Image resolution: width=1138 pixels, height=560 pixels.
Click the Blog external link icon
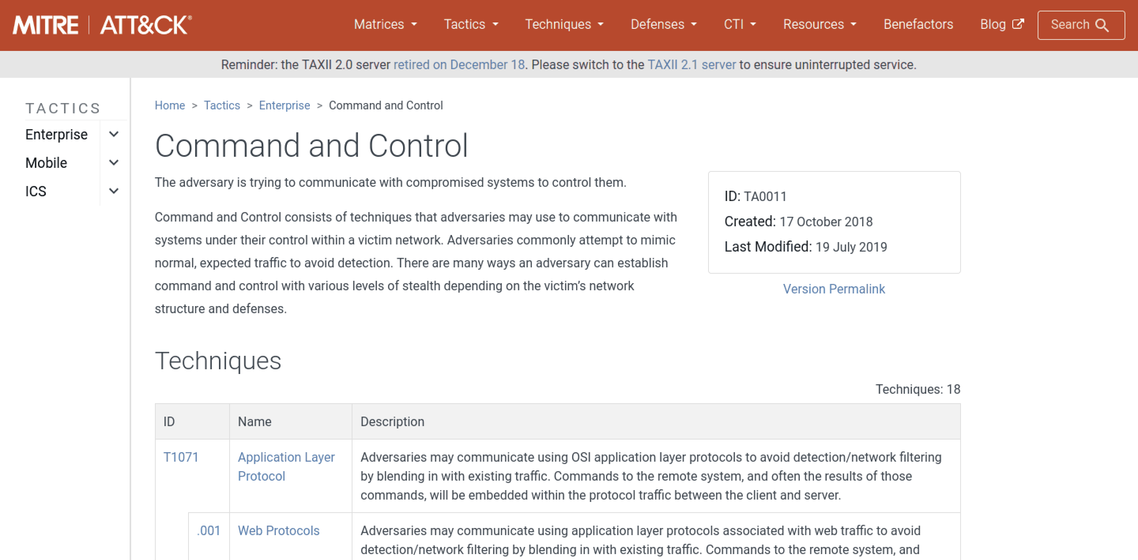point(1018,24)
